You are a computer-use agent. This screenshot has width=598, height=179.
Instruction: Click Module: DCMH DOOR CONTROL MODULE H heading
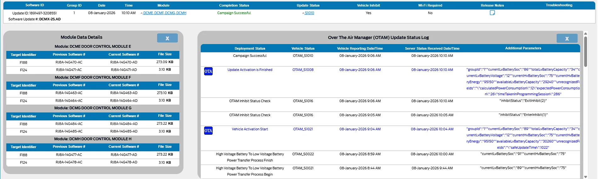point(93,139)
